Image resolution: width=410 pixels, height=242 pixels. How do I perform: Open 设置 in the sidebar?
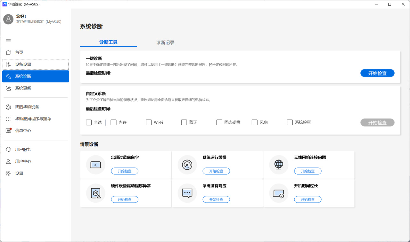tap(36, 173)
